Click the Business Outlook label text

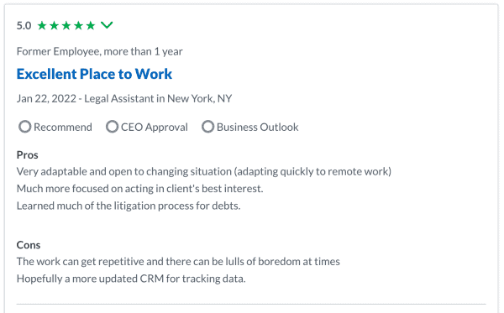258,127
